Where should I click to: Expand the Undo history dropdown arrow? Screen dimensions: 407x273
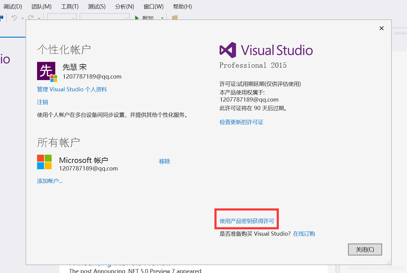click(22, 18)
